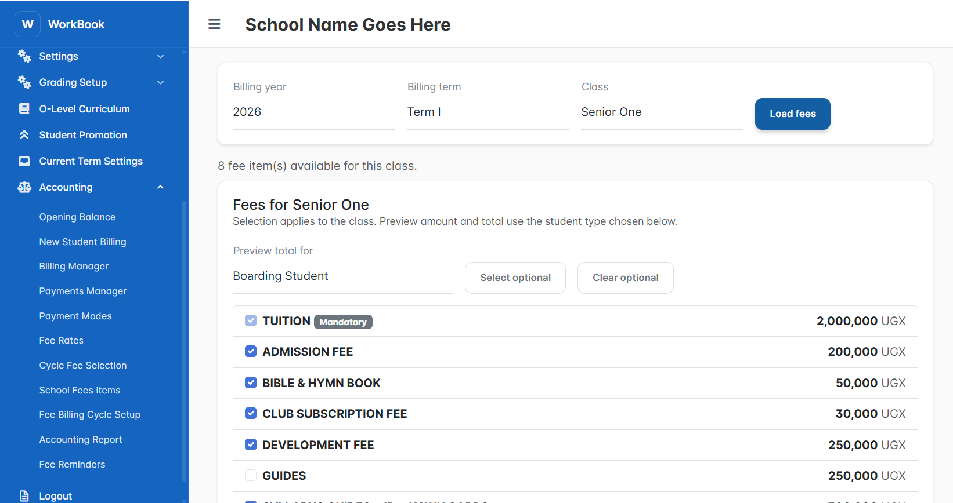Click the Clear optional button
Image resolution: width=953 pixels, height=503 pixels.
(x=625, y=278)
